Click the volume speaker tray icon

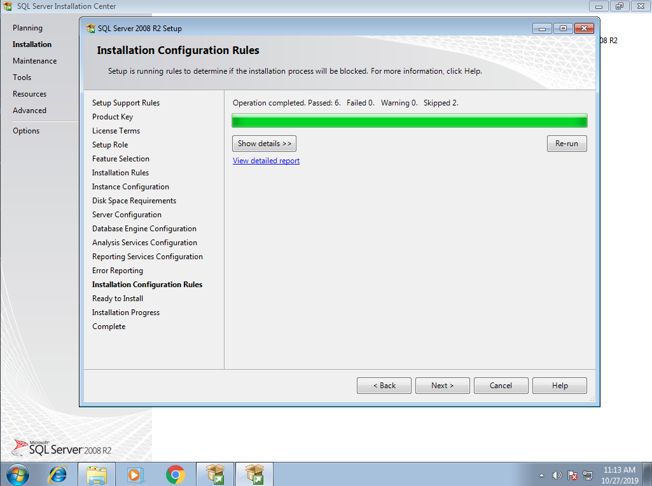[x=557, y=475]
